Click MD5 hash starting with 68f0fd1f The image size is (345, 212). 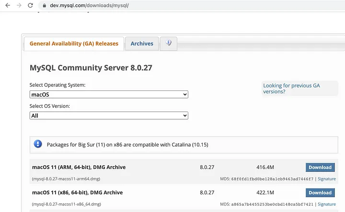click(x=272, y=179)
